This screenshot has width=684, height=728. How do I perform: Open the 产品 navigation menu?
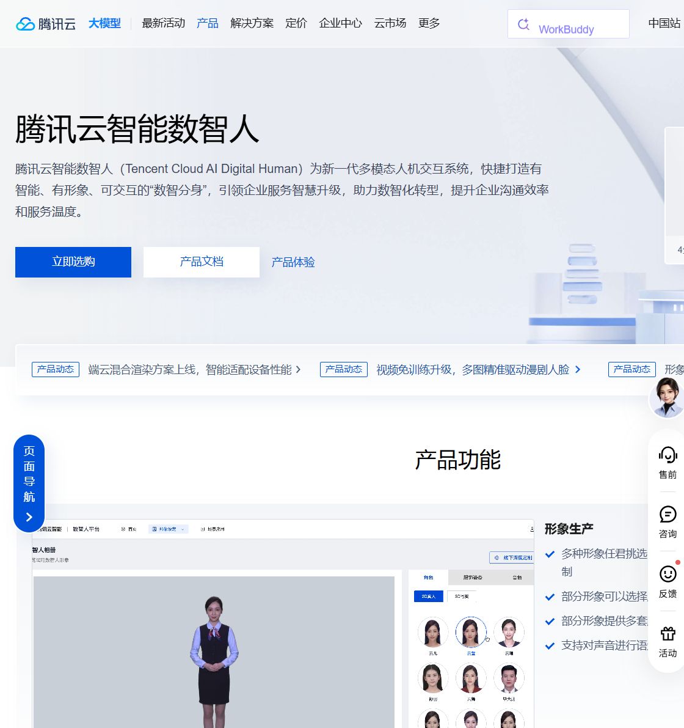(x=207, y=23)
